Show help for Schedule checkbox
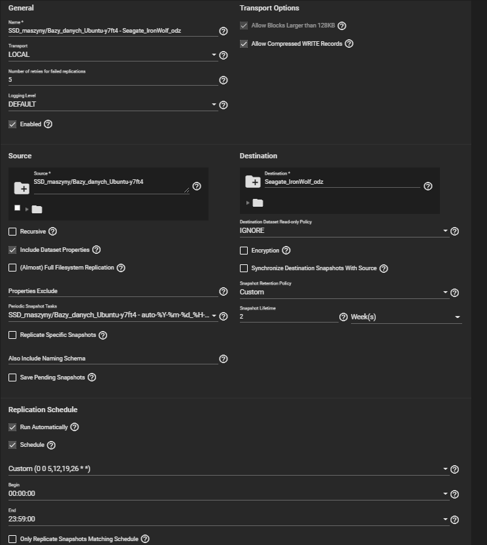Screen dimensions: 487x545 (x=51, y=446)
